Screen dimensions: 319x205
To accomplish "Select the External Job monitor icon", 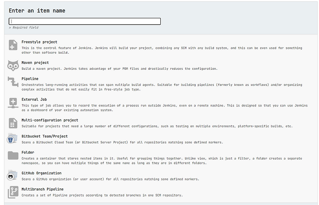I will [13, 102].
